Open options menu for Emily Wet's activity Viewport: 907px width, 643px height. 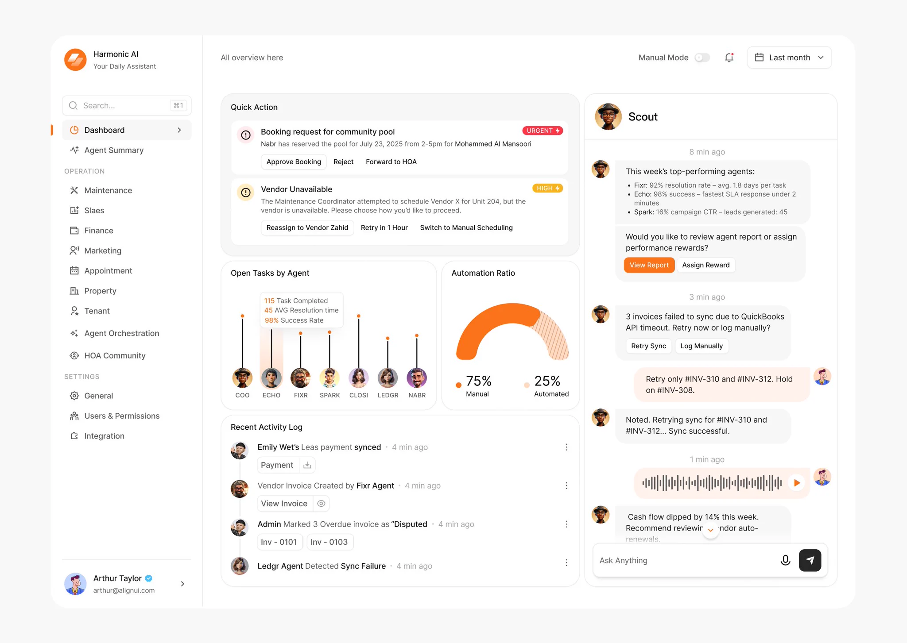(x=566, y=447)
